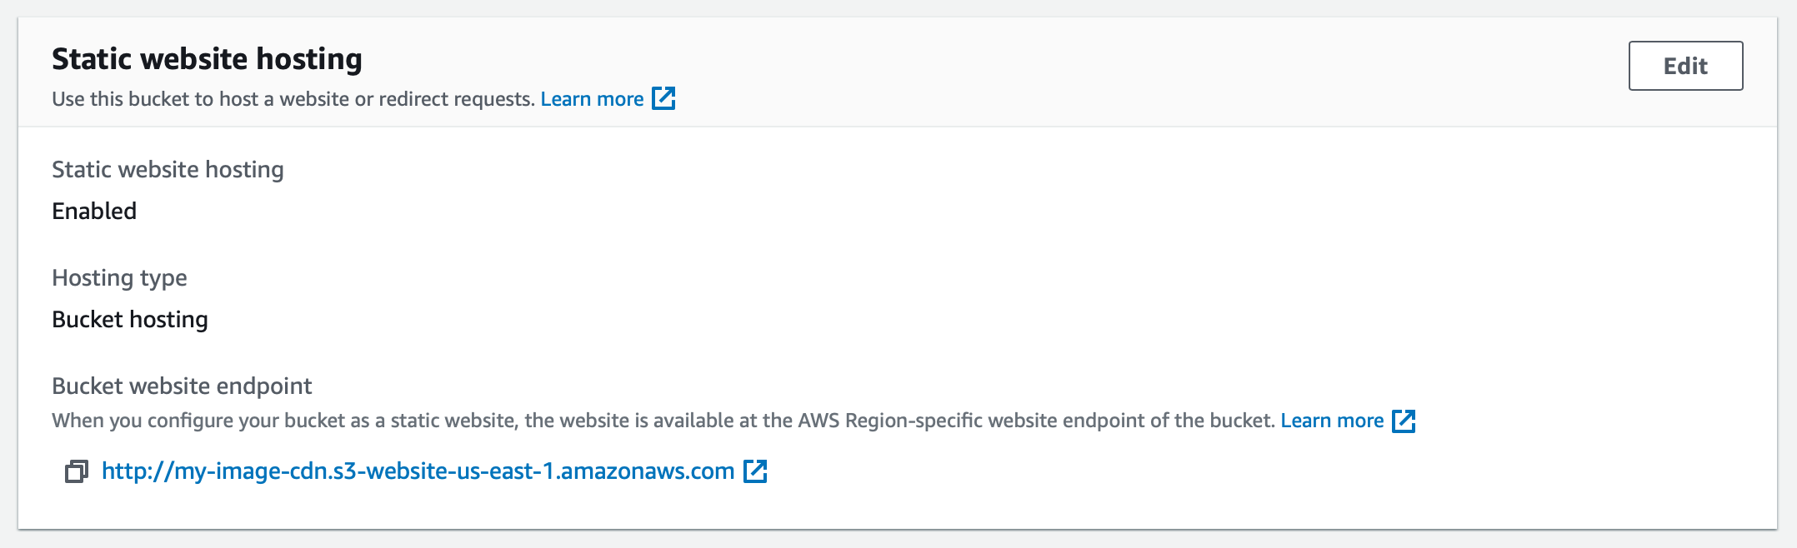This screenshot has width=1797, height=548.
Task: Click the 'amazonaws.com' part of the endpoint
Action: [x=647, y=471]
